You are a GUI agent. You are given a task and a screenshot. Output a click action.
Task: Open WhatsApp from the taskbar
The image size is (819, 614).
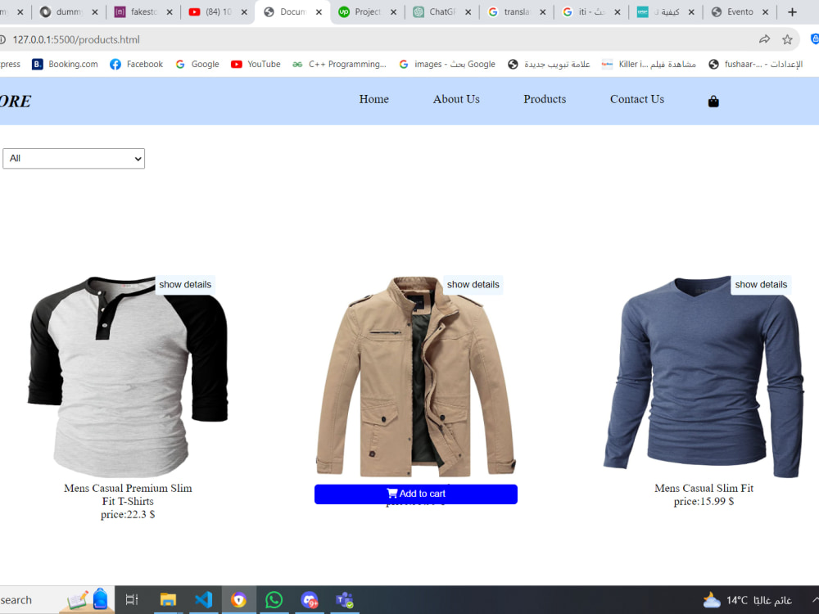(274, 600)
